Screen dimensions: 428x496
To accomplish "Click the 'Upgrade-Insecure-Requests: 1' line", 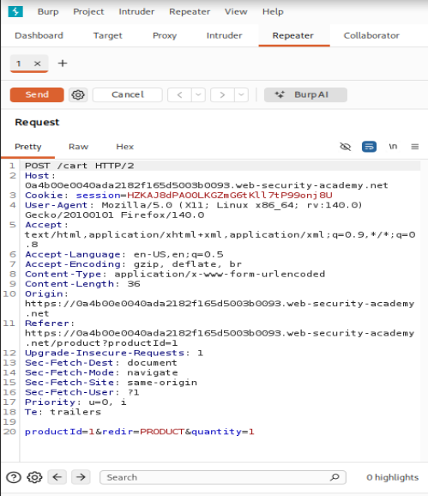I will (114, 353).
